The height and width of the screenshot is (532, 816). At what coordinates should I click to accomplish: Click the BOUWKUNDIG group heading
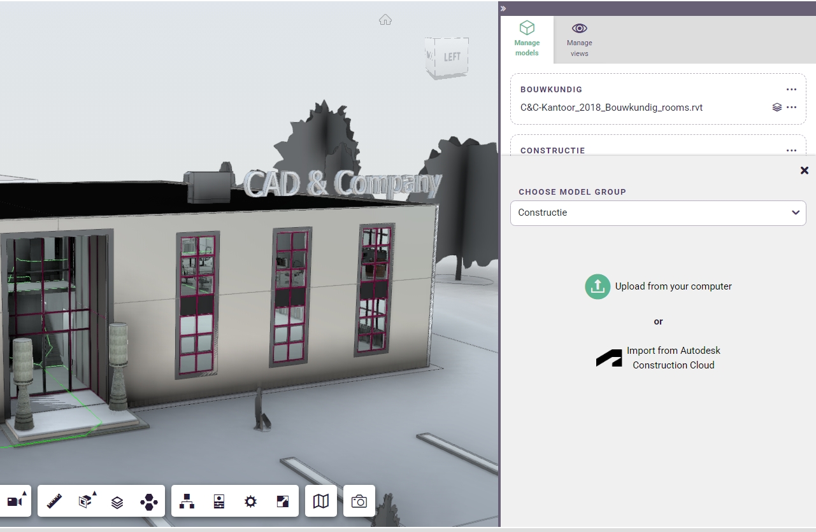[551, 90]
